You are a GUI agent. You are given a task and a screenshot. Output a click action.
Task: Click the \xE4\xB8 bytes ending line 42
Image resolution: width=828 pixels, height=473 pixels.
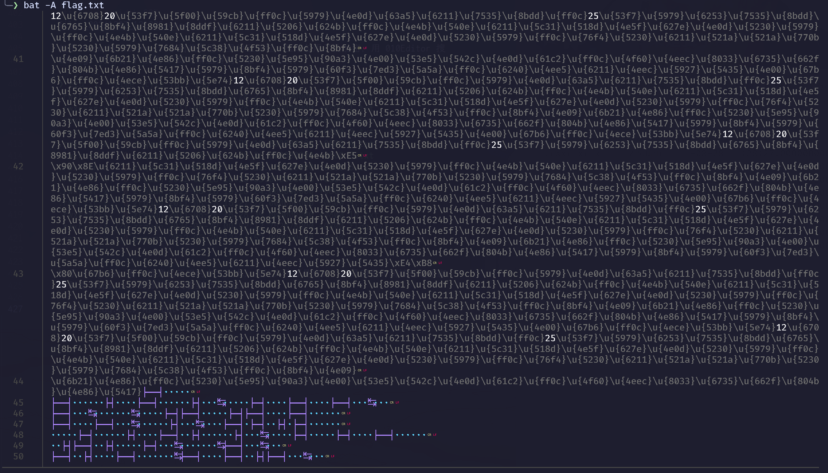tap(411, 263)
